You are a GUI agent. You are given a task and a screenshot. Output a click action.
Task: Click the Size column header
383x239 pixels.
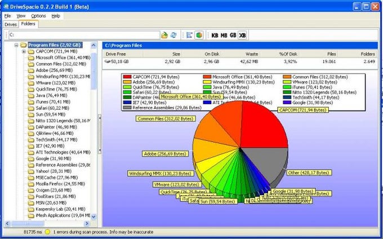click(x=162, y=54)
